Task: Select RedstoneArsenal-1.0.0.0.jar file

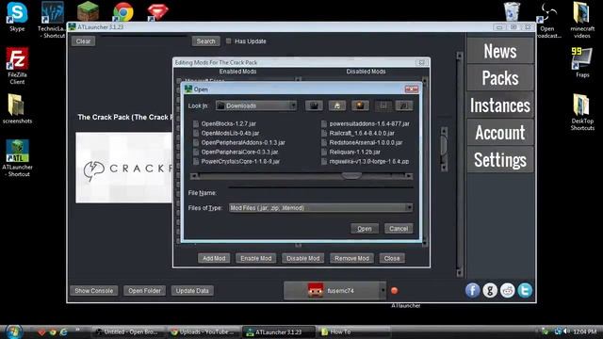Action: point(362,142)
